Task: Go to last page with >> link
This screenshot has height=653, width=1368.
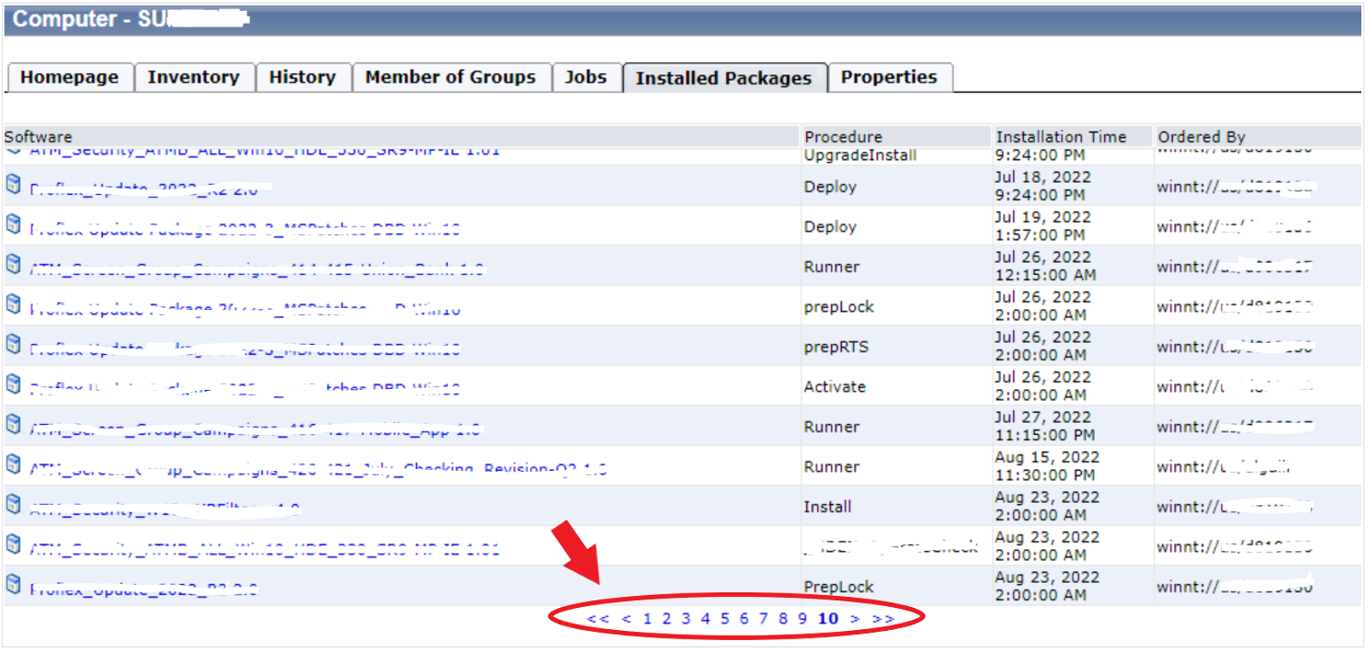Action: (x=883, y=619)
